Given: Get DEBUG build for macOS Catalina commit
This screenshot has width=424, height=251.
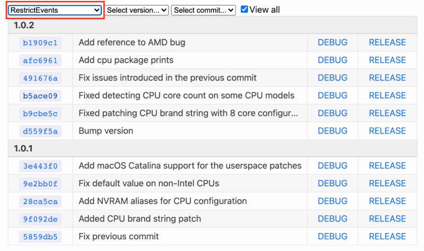Looking at the screenshot, I should click(x=332, y=166).
